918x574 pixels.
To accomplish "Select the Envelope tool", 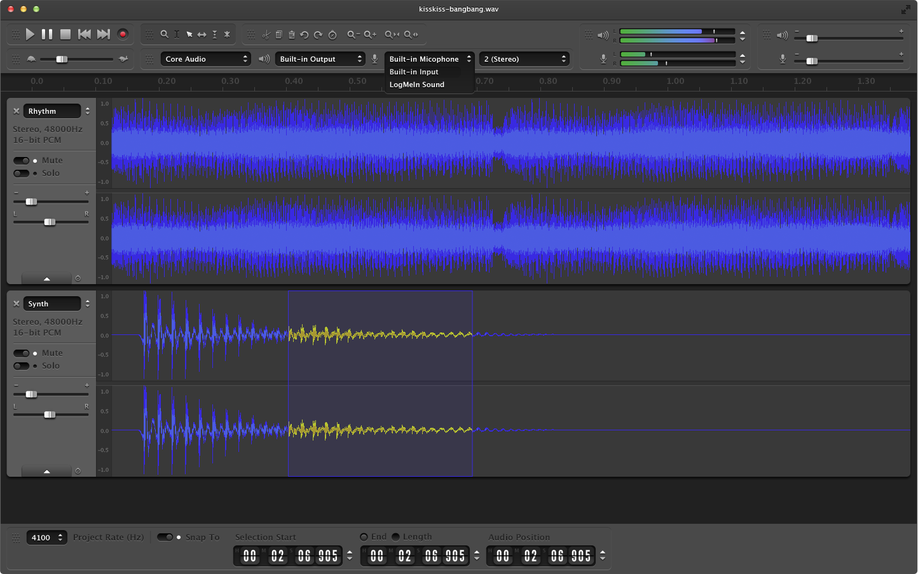I will tap(215, 34).
